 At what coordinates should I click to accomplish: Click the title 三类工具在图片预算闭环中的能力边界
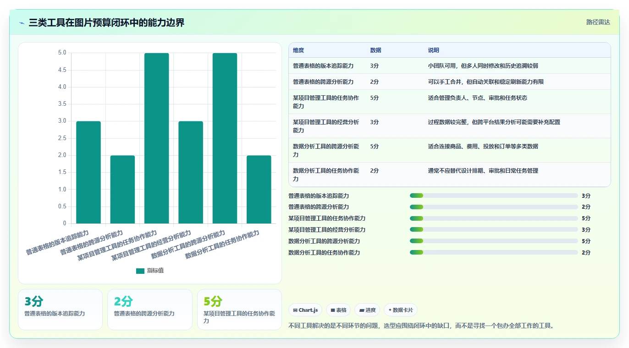[x=106, y=22]
